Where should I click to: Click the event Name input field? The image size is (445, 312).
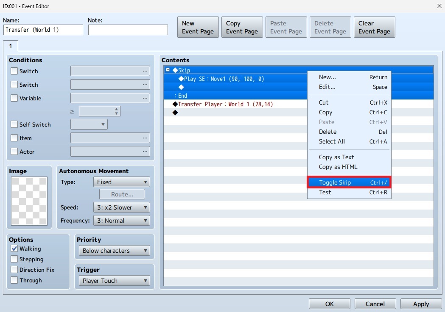pos(43,30)
